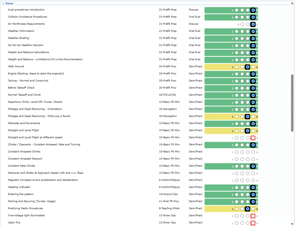Screen dimensions: 295x226
Task: Select grade 4 for Collision Avoidance Procedures
Action: point(253,17)
